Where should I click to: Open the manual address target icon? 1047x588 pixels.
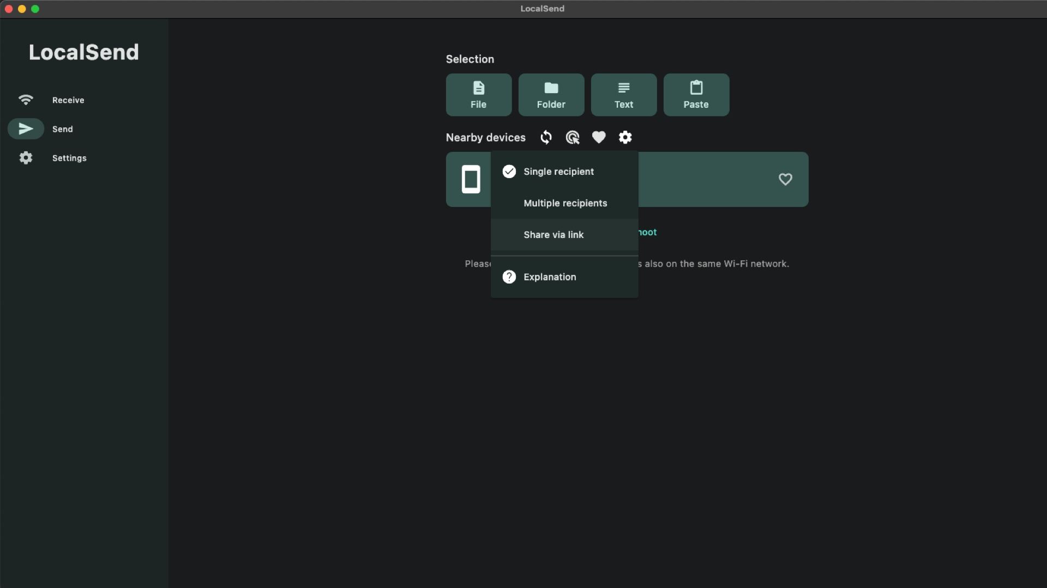(573, 137)
